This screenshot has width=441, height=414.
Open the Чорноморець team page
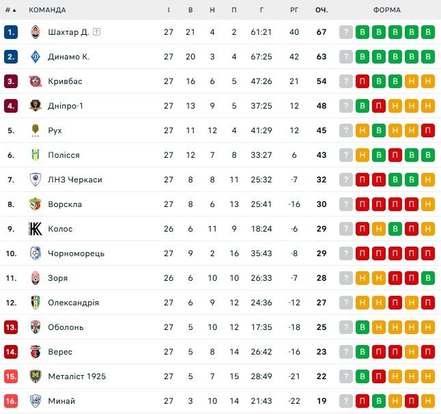point(76,253)
